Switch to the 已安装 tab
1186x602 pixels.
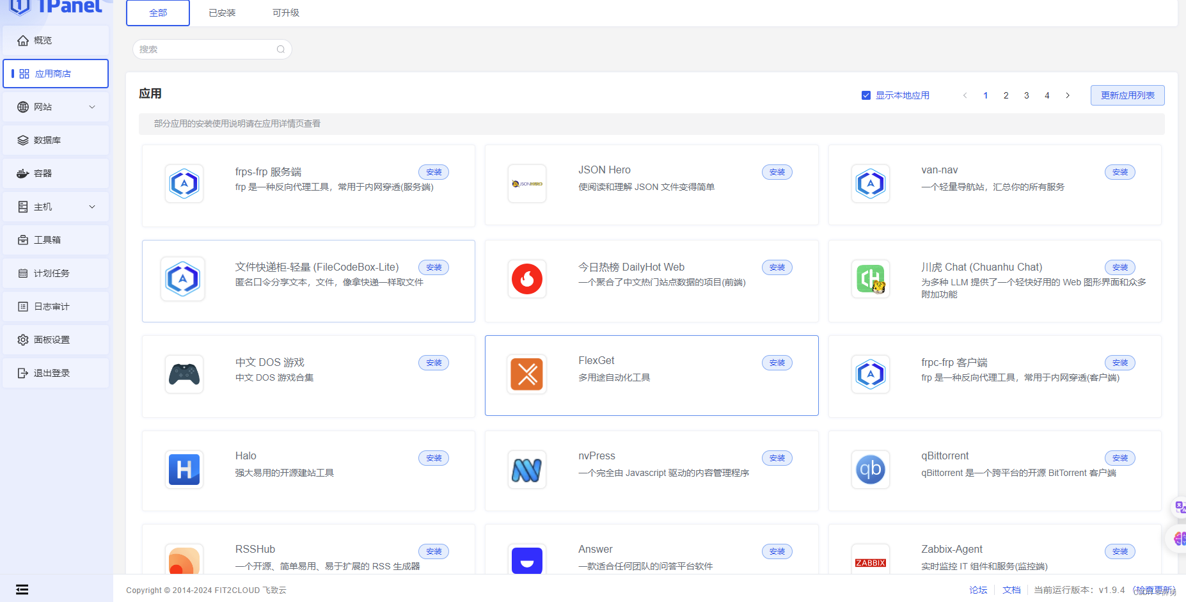222,13
